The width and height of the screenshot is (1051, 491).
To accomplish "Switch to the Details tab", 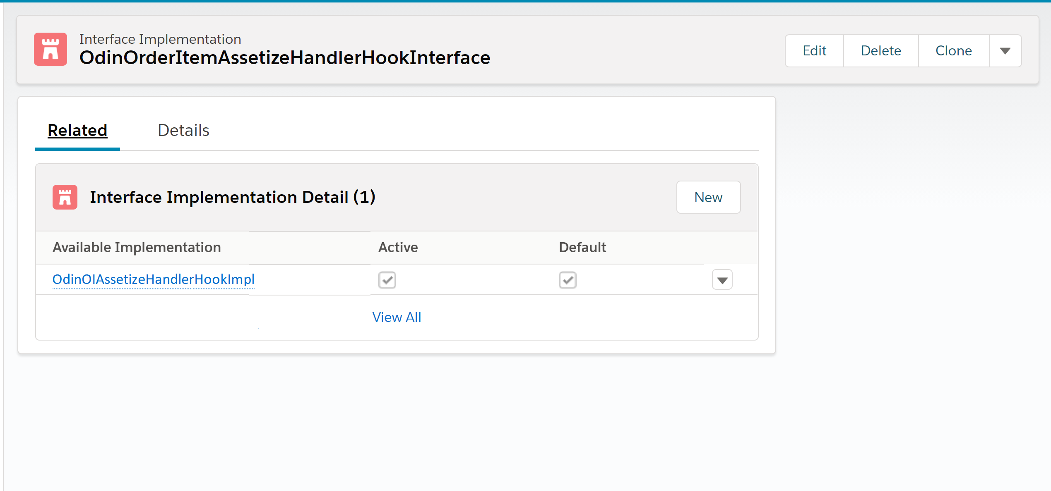I will (x=183, y=130).
